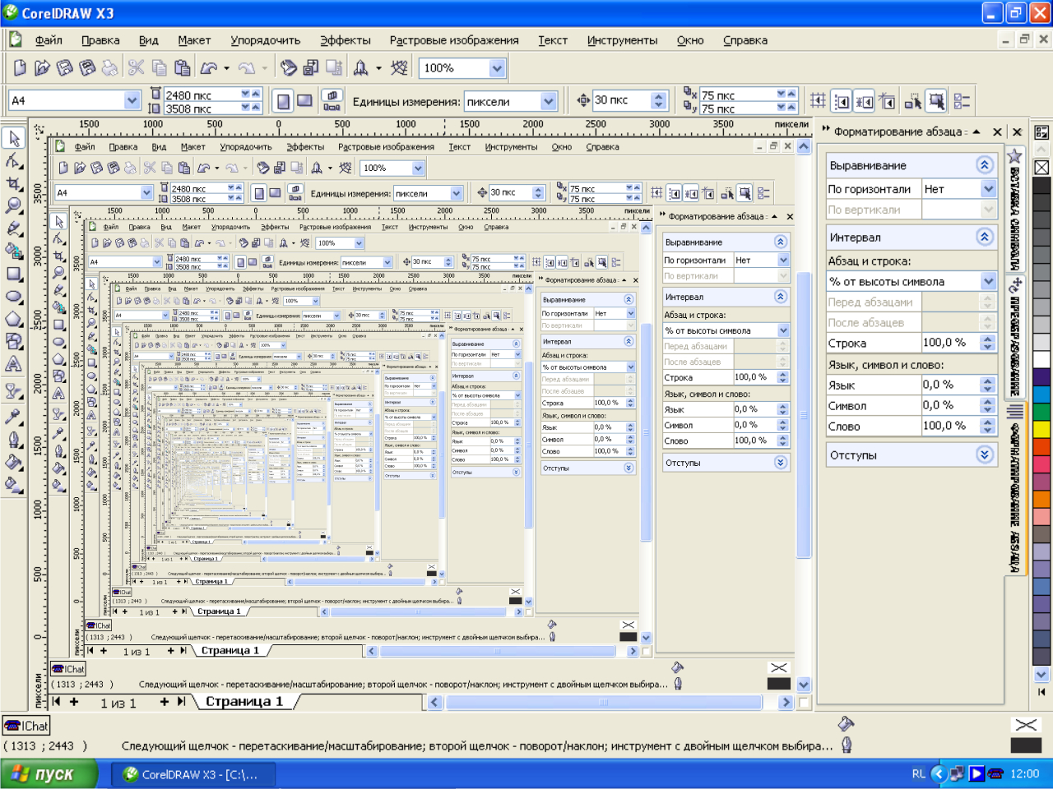Activate the Crop tool in the outermost toolbox

14,182
